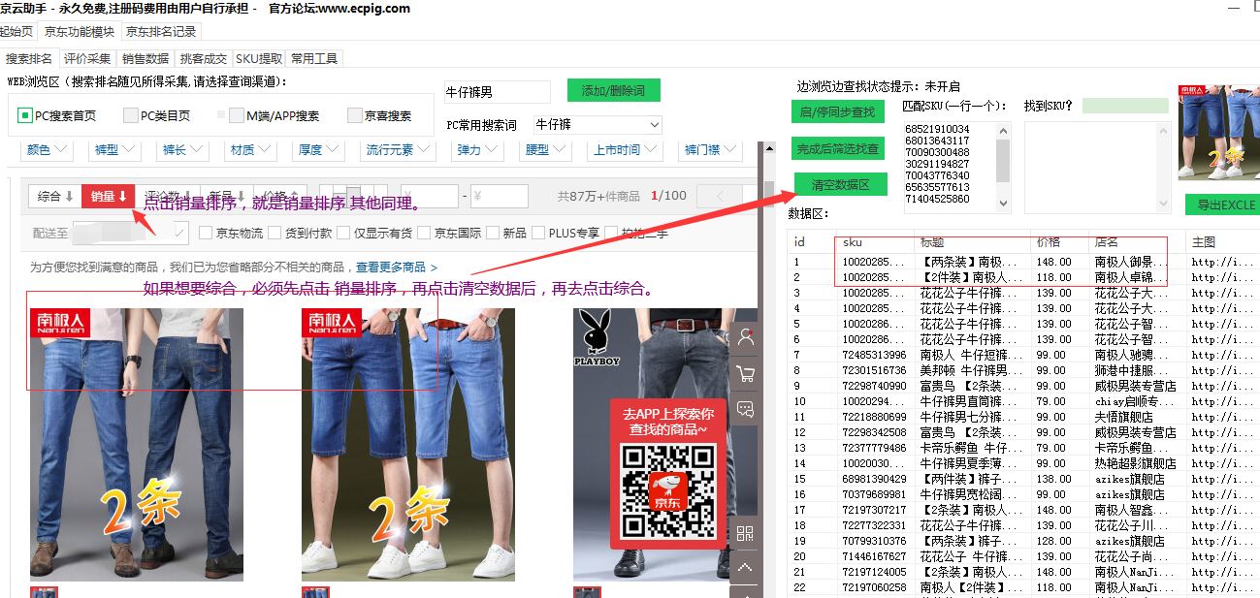Image resolution: width=1260 pixels, height=598 pixels.
Task: Open the 销售数据 sub-tab
Action: [145, 59]
